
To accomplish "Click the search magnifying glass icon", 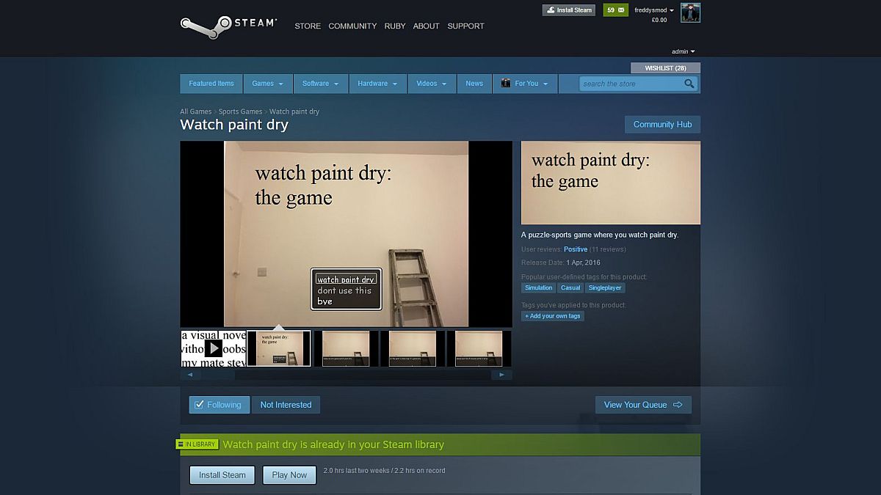I will (x=689, y=84).
